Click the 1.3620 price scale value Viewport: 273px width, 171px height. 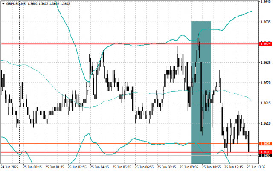pos(266,83)
